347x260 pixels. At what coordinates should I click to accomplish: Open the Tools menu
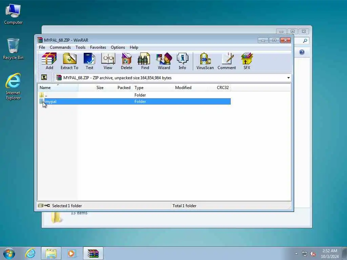pyautogui.click(x=80, y=47)
